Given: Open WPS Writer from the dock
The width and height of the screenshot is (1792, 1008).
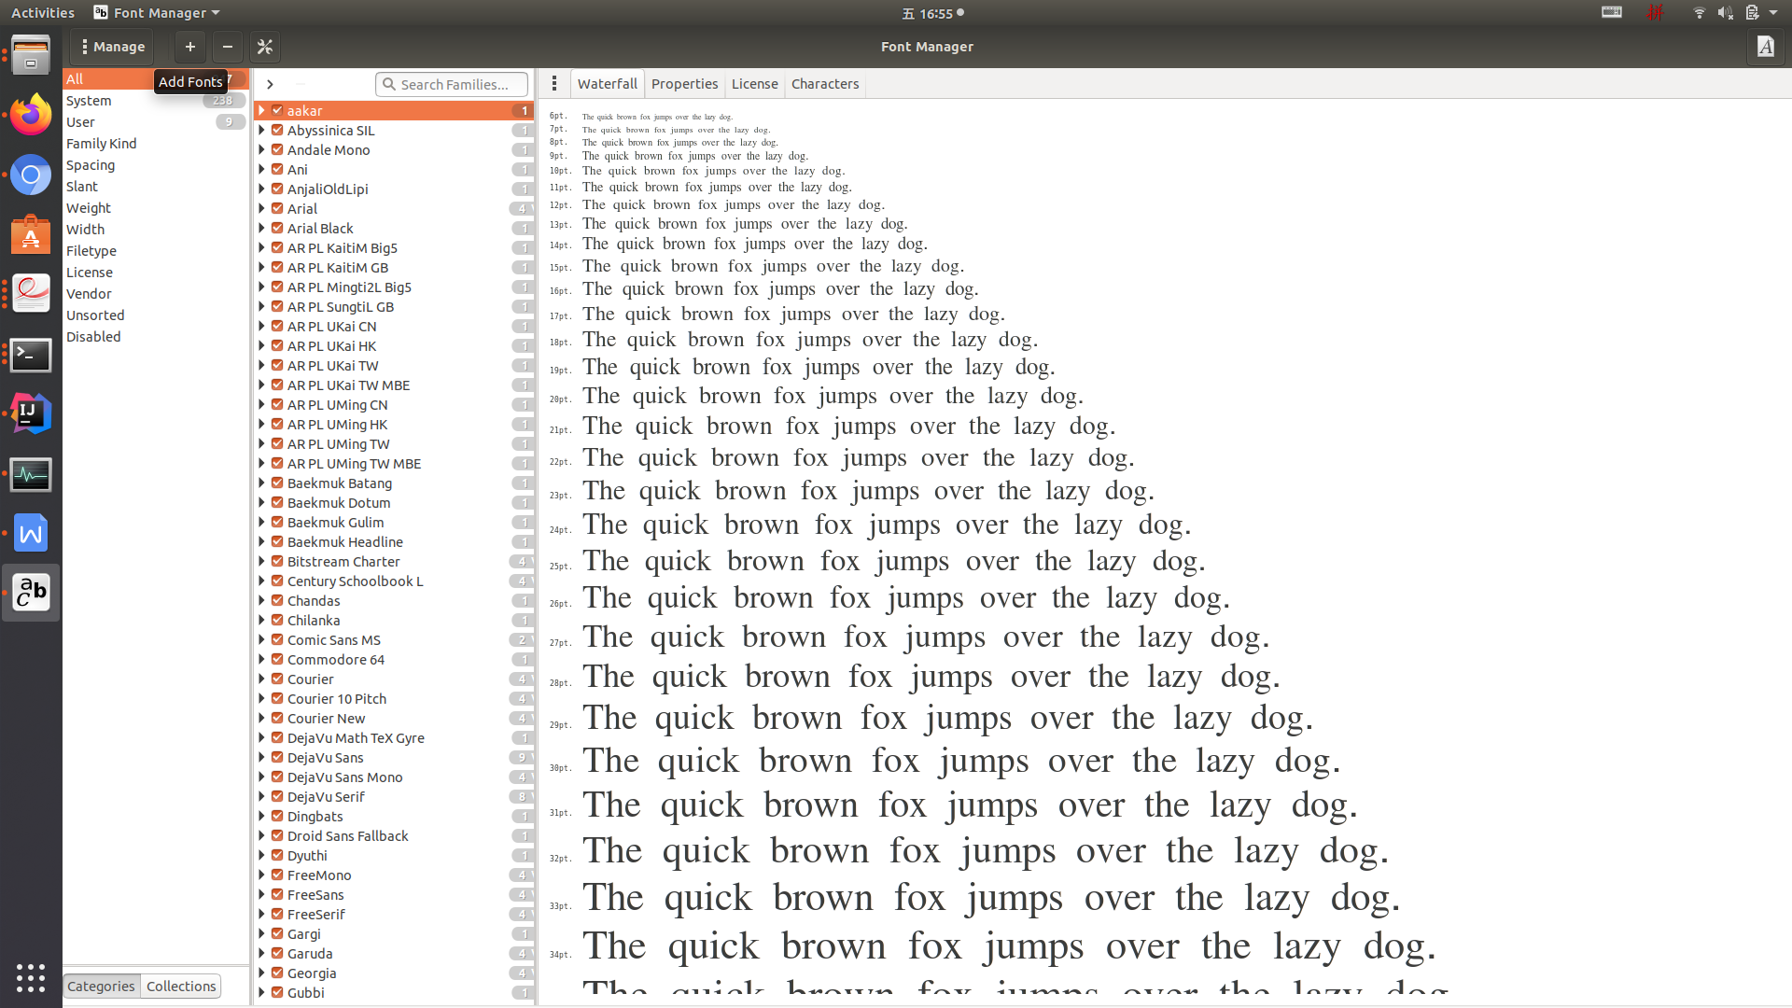Looking at the screenshot, I should tap(31, 534).
